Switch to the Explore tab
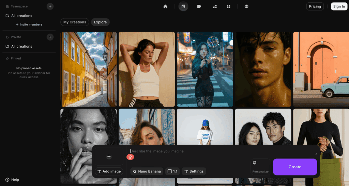This screenshot has width=349, height=186. coord(101,22)
